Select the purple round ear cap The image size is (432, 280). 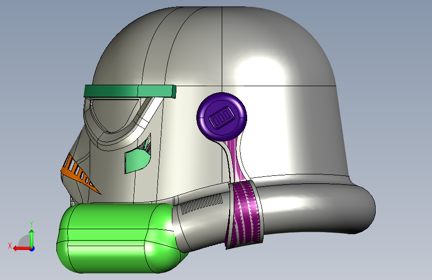[x=222, y=117]
